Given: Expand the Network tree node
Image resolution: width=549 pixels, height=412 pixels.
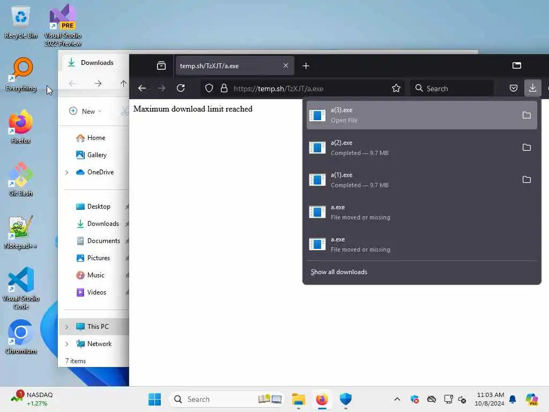Looking at the screenshot, I should pyautogui.click(x=66, y=344).
